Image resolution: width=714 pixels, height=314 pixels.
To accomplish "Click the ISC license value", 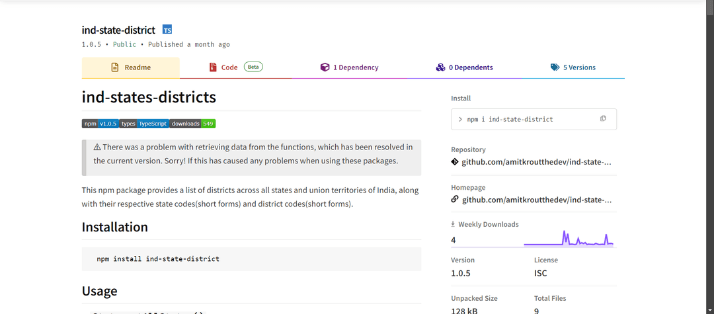I will 541,274.
